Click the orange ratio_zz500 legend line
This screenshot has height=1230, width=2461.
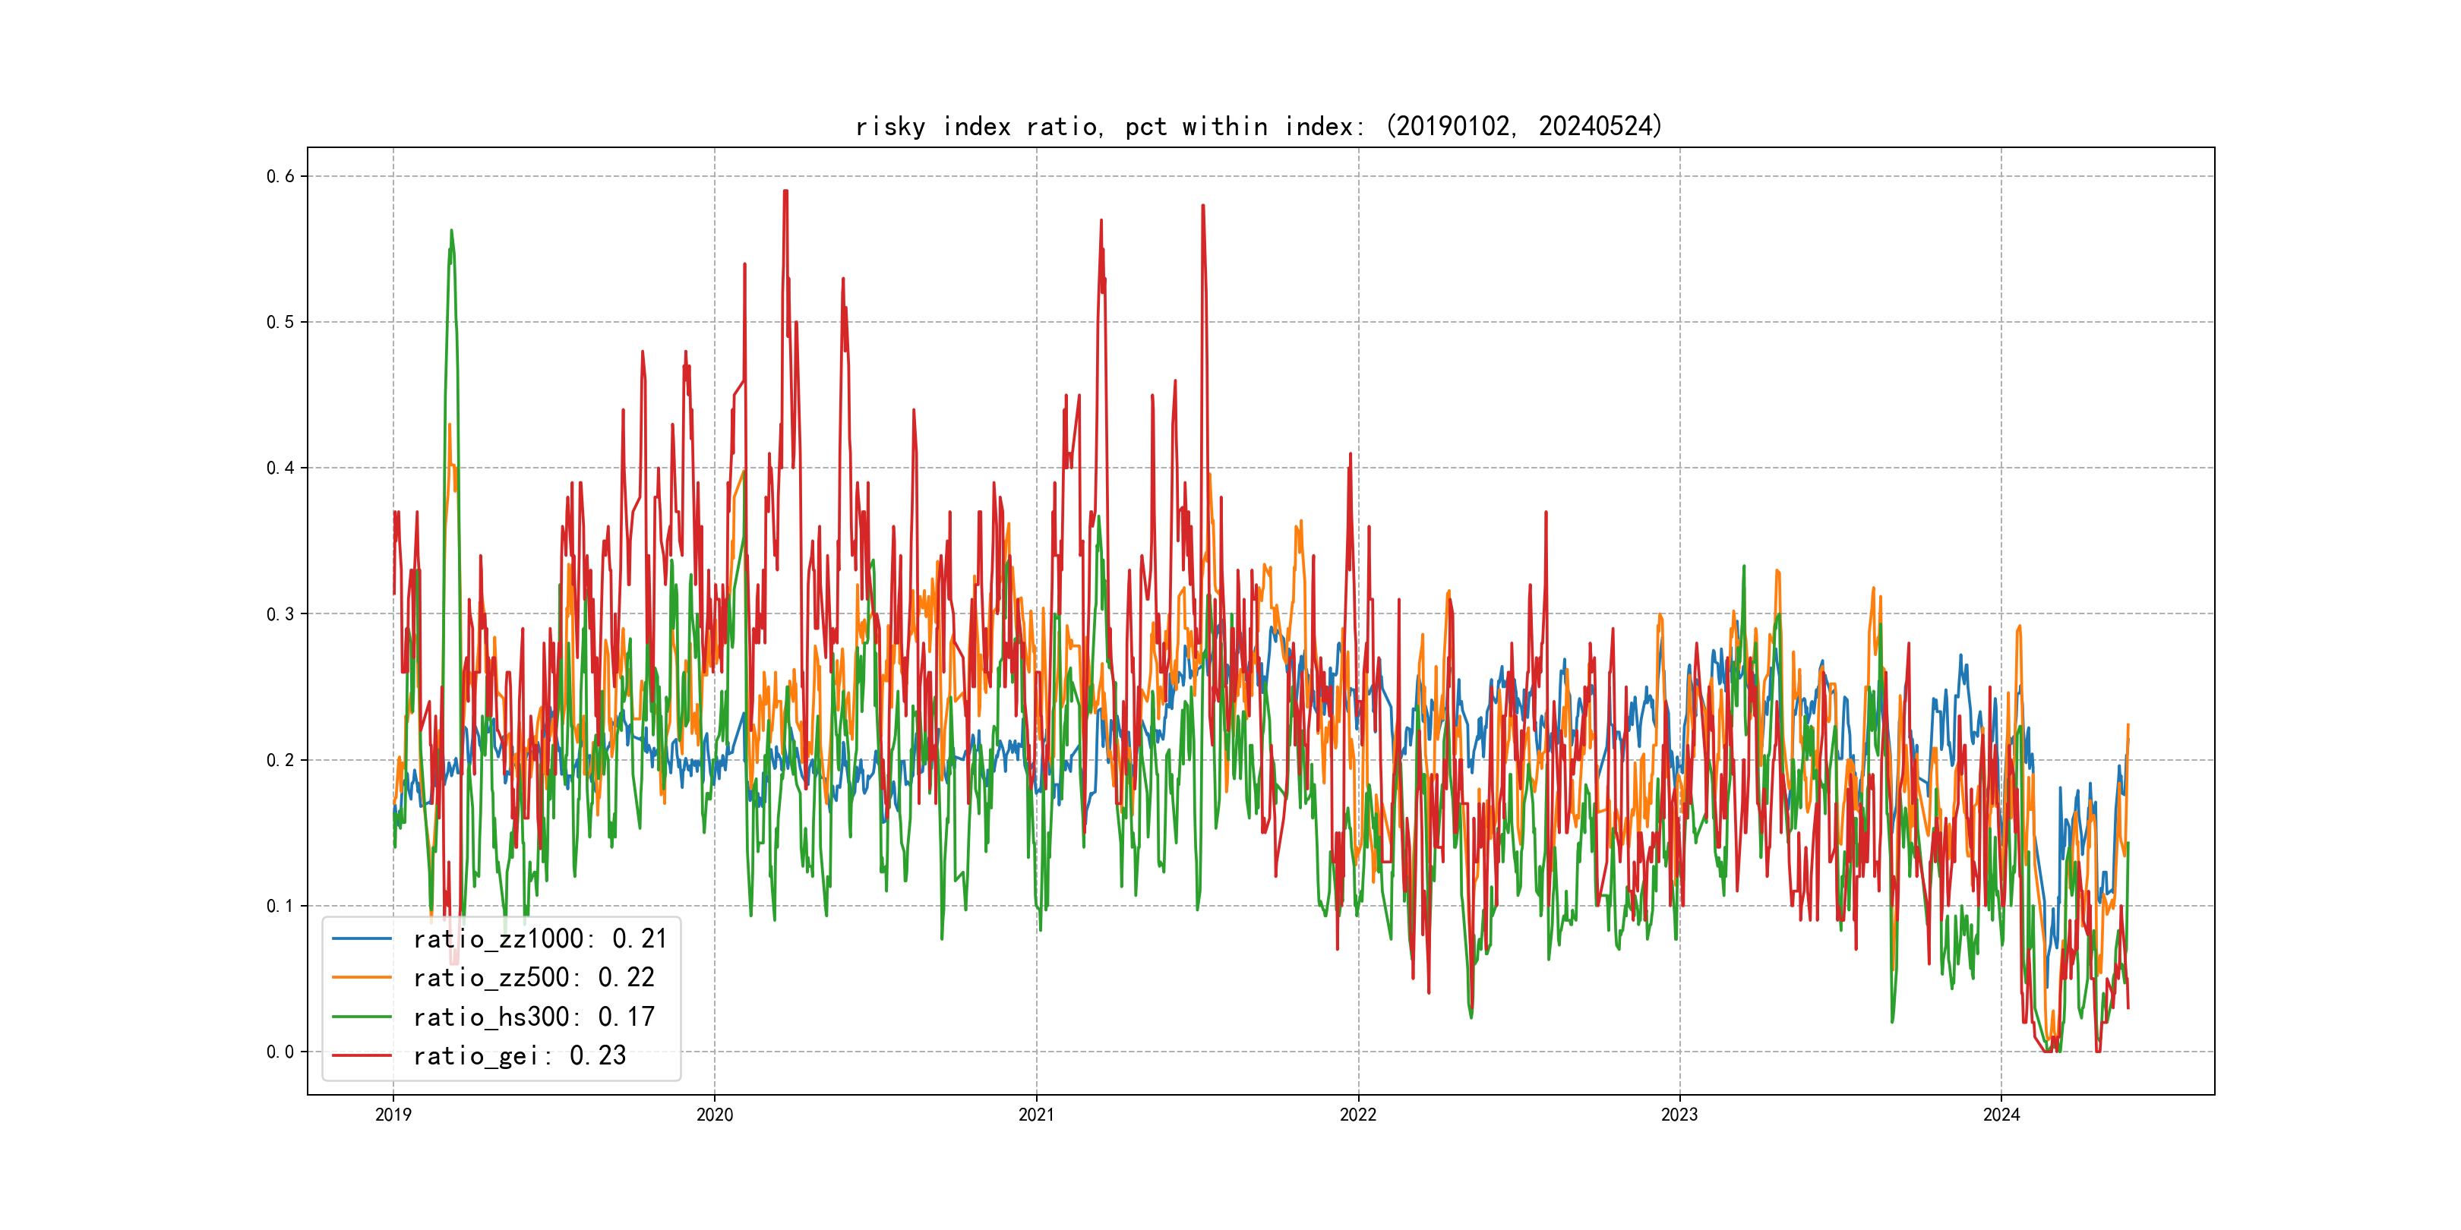(361, 978)
